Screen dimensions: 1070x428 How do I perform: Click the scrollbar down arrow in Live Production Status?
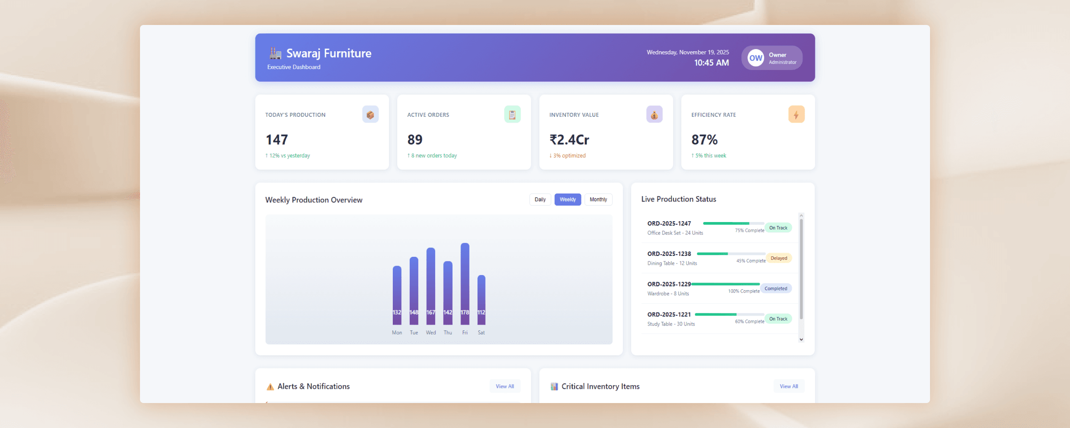tap(801, 339)
